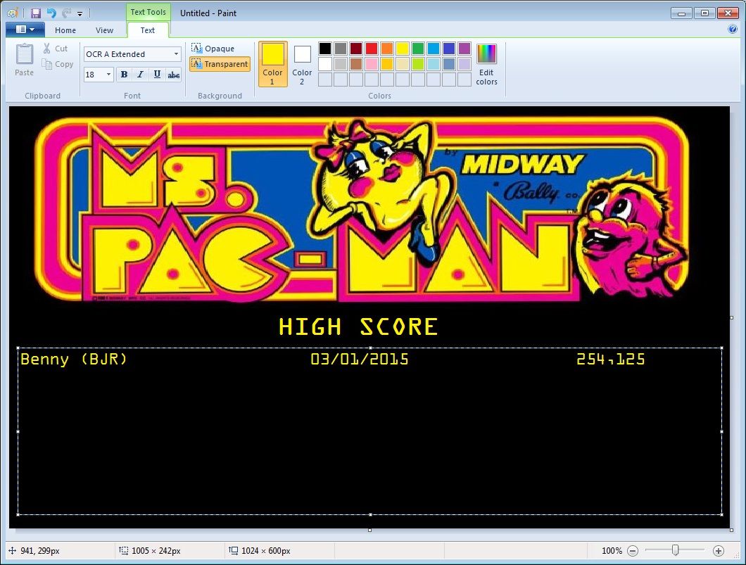746x565 pixels.
Task: Toggle bold formatting
Action: click(x=124, y=74)
